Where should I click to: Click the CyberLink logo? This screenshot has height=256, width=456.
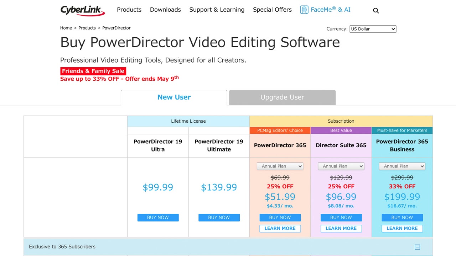tap(83, 10)
